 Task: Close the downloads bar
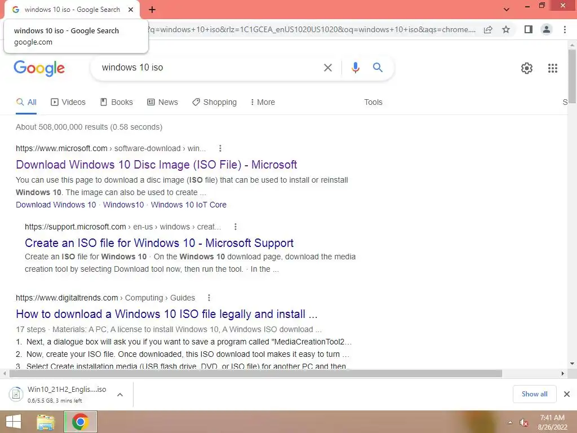[567, 394]
